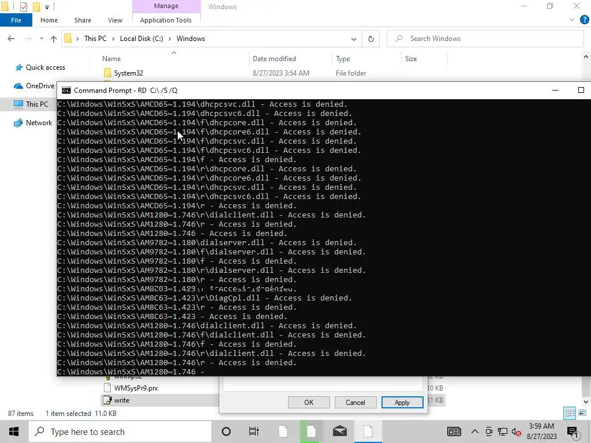Screen dimensions: 591x443
Task: Select WMSysPr9.prx file
Action: click(136, 388)
